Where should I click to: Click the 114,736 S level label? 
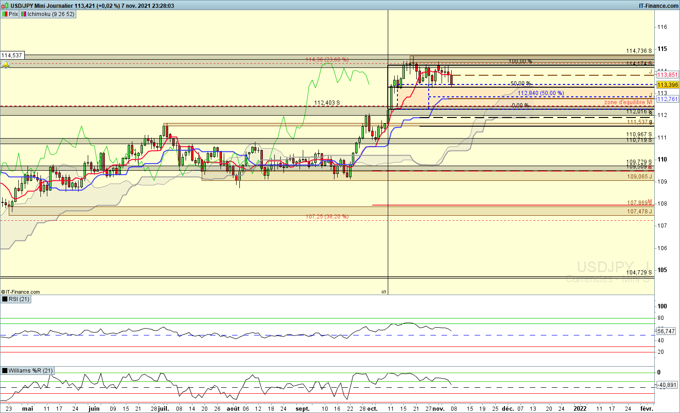[x=639, y=51]
